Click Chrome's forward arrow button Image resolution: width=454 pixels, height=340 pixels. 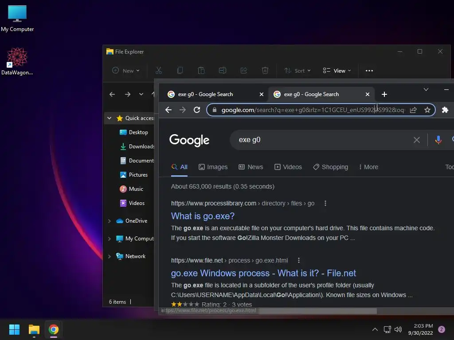click(x=182, y=110)
